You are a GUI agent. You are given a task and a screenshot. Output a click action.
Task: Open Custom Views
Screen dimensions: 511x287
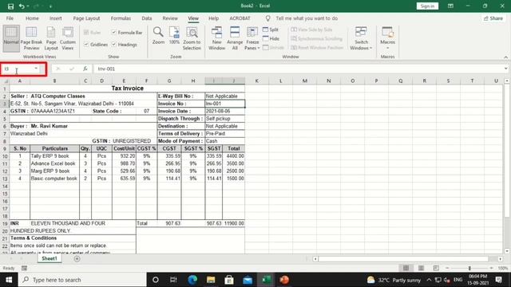coord(67,38)
